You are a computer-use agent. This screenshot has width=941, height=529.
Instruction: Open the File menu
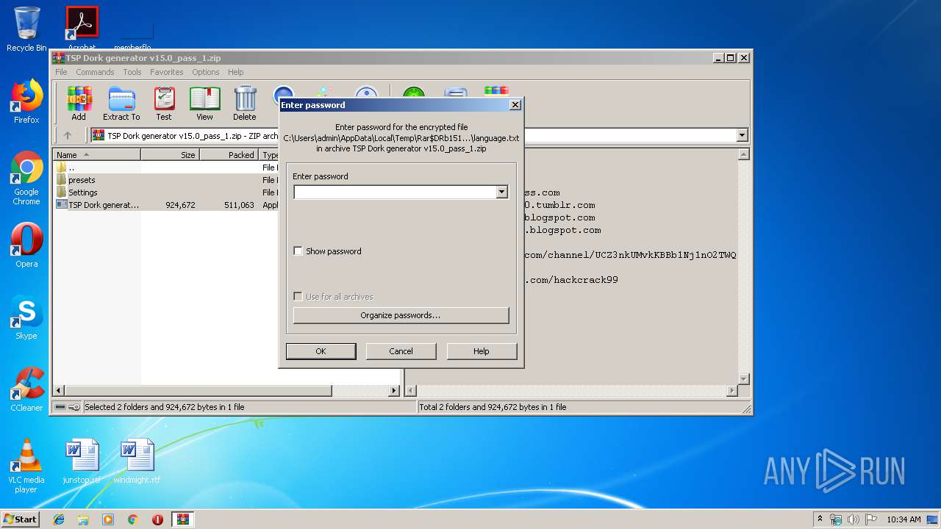tap(61, 72)
